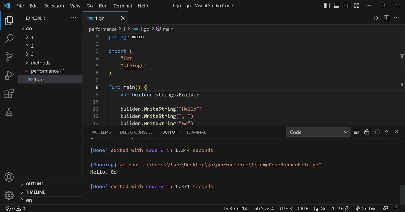
Task: Expand folder 2 in explorer
Action: [x=50, y=46]
